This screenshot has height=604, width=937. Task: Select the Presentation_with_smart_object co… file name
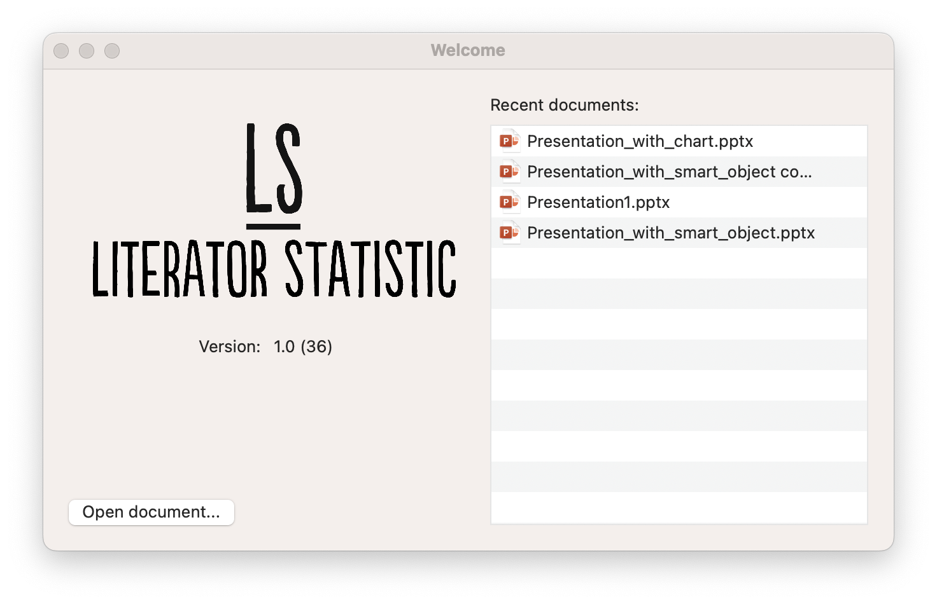(x=669, y=172)
